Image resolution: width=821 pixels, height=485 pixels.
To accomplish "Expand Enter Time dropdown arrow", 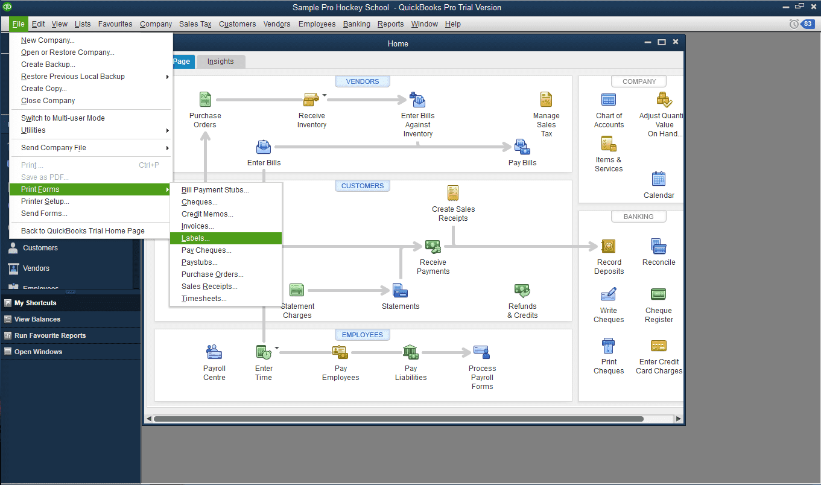I will coord(277,347).
